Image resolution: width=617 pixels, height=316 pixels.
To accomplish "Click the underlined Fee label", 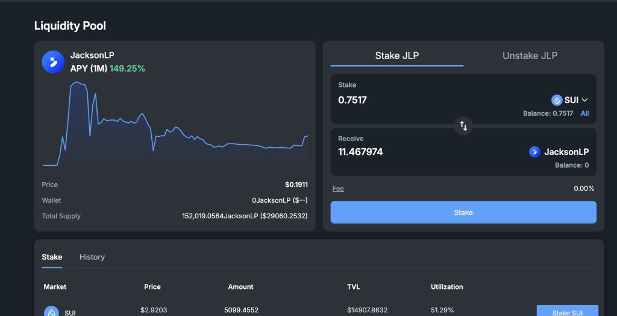I will click(x=338, y=188).
